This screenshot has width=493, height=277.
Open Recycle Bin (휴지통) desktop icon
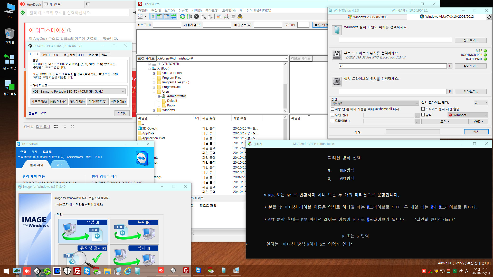point(10,36)
